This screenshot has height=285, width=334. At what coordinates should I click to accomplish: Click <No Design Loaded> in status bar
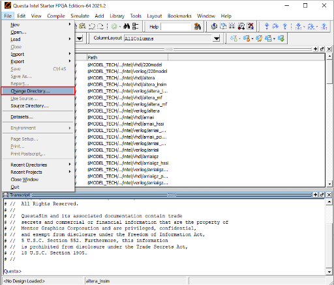coord(24,281)
